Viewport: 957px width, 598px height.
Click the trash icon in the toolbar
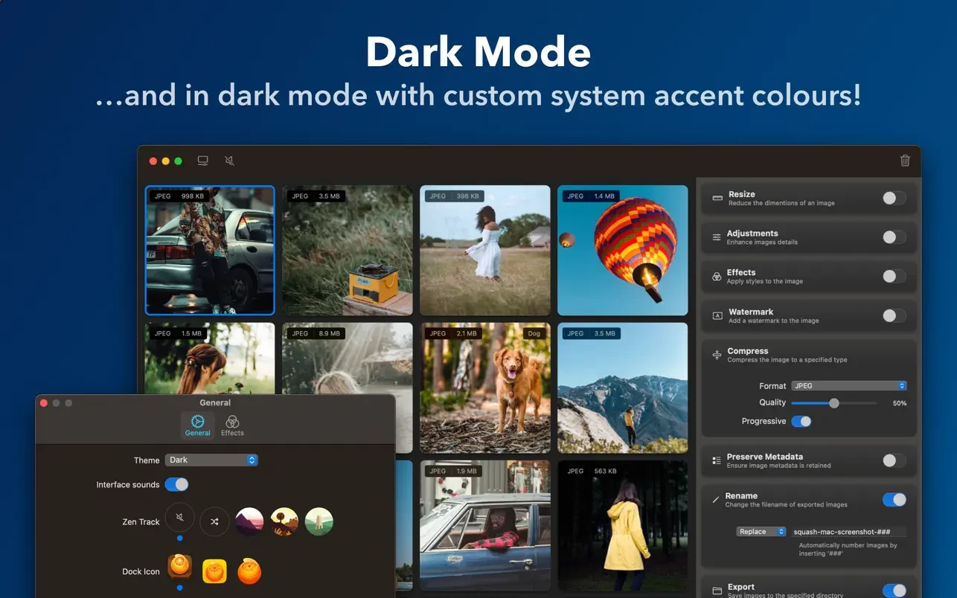[x=905, y=161]
